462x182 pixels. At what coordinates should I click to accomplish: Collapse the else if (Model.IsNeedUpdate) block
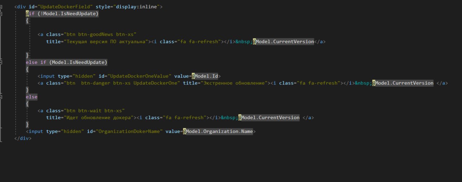click(1, 62)
